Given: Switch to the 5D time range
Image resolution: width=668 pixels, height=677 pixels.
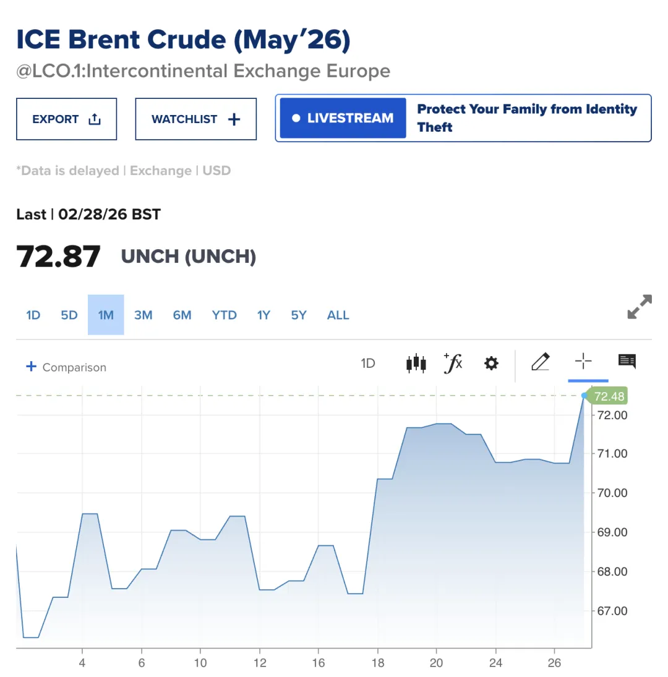Looking at the screenshot, I should 69,315.
